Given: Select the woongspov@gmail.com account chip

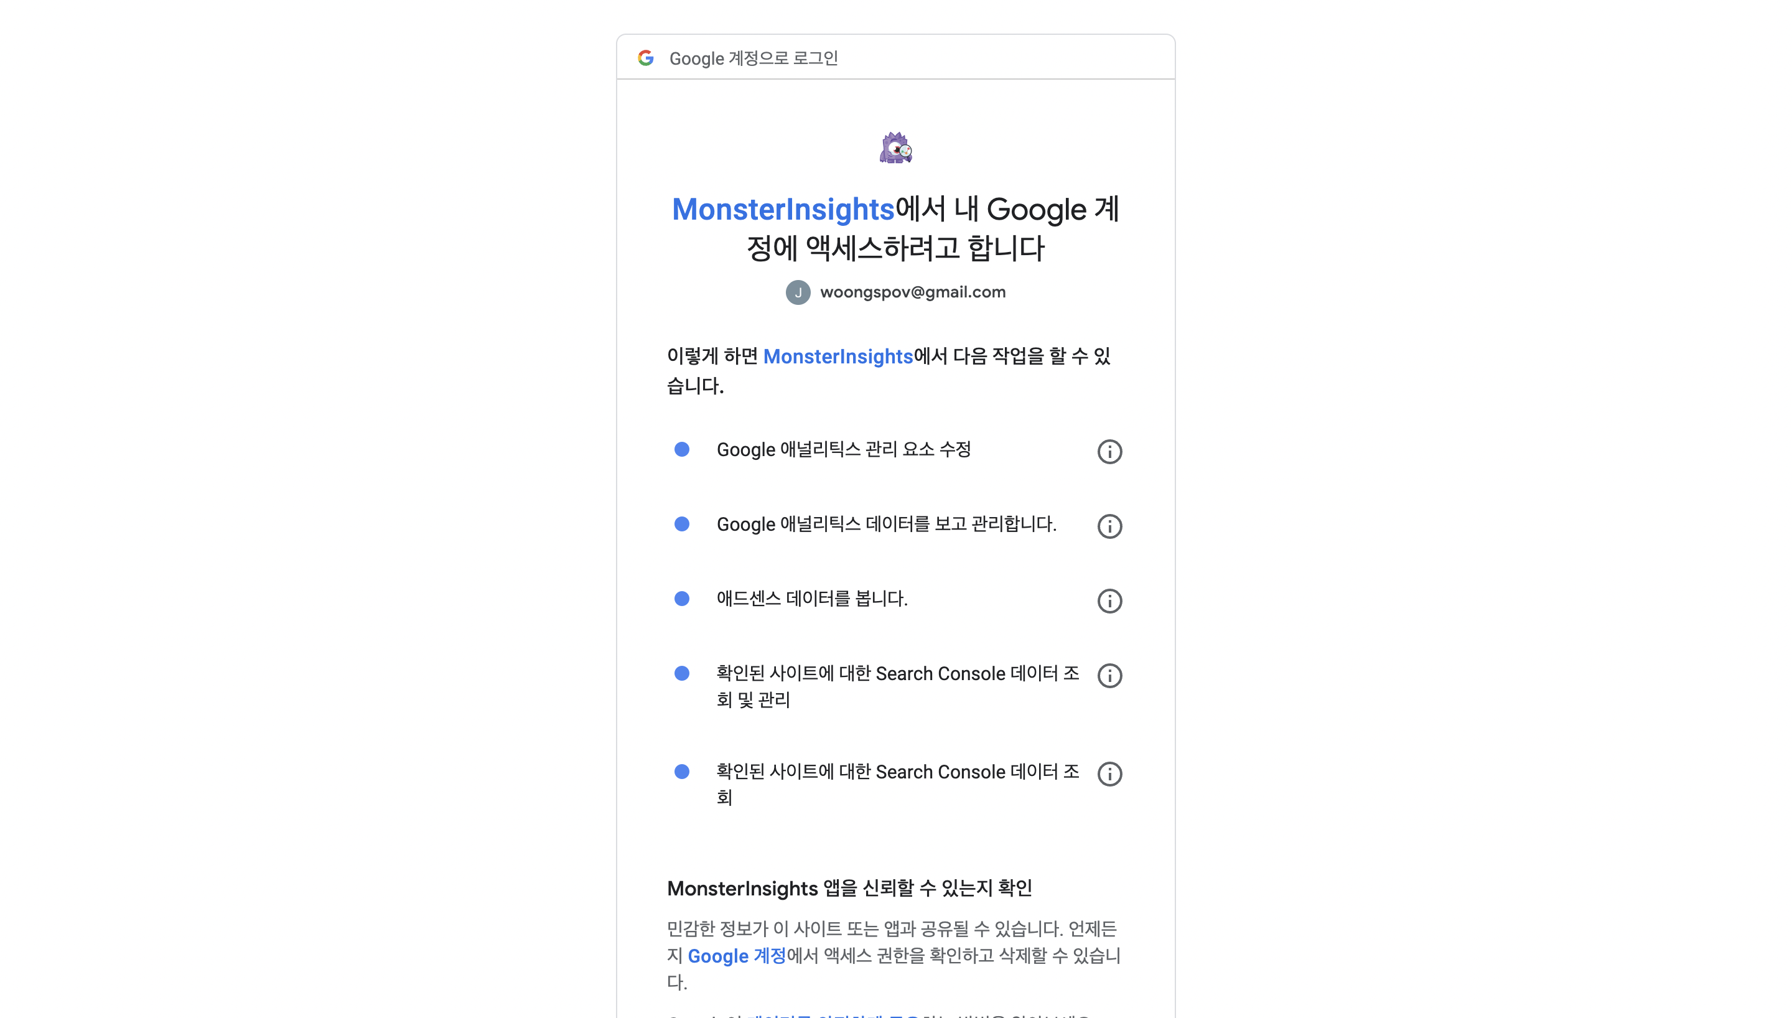Looking at the screenshot, I should pos(895,292).
